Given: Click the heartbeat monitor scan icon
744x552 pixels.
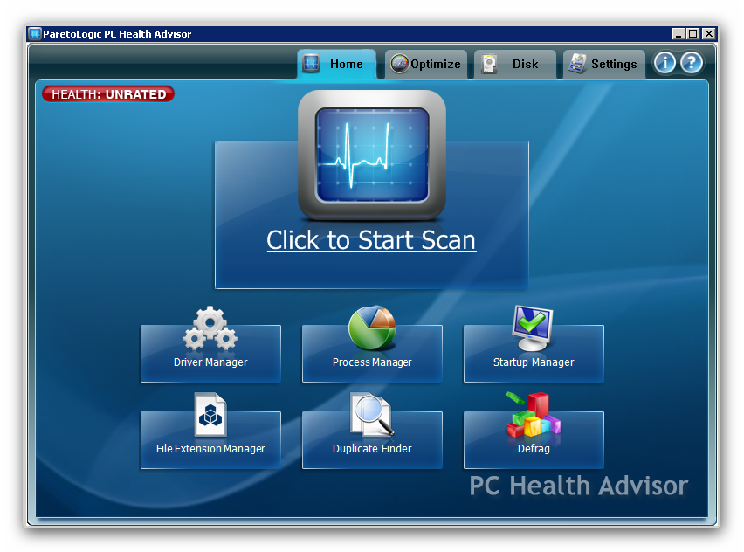Looking at the screenshot, I should (x=371, y=155).
